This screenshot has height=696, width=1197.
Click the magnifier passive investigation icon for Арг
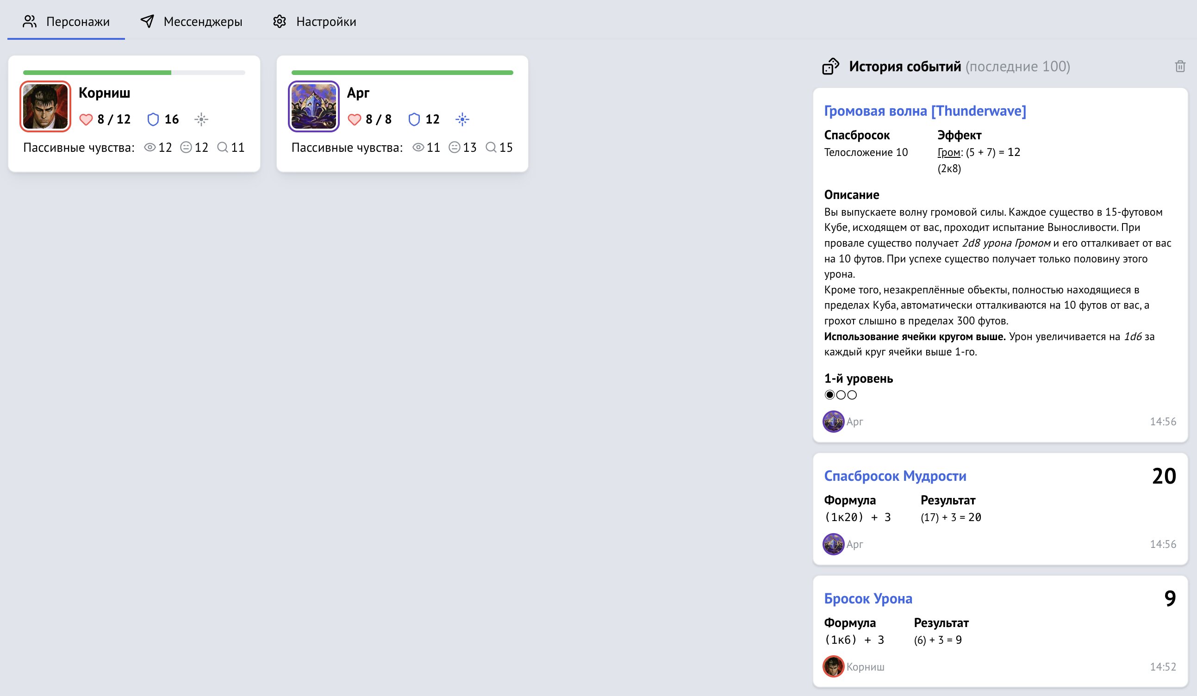[491, 147]
